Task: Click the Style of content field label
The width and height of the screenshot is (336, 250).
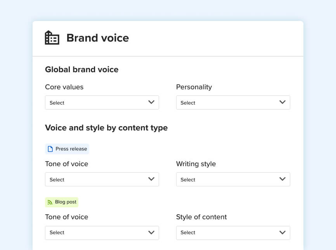Action: pyautogui.click(x=201, y=217)
